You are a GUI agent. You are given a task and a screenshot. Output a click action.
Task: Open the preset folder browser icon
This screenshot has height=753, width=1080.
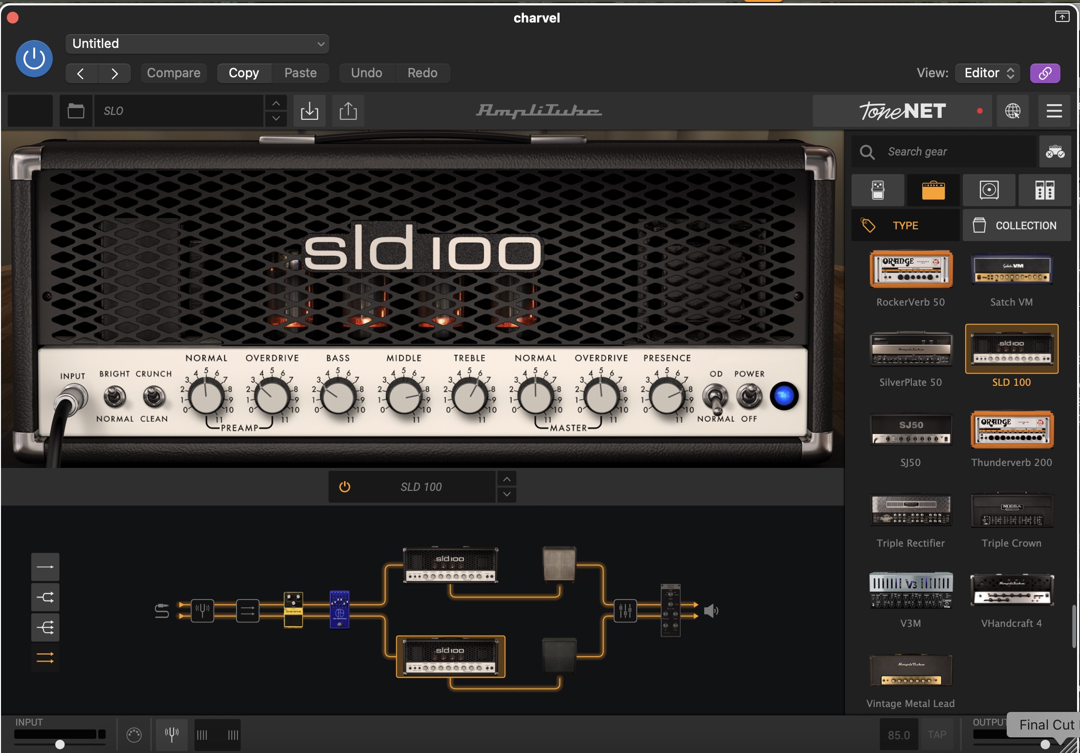pyautogui.click(x=76, y=111)
